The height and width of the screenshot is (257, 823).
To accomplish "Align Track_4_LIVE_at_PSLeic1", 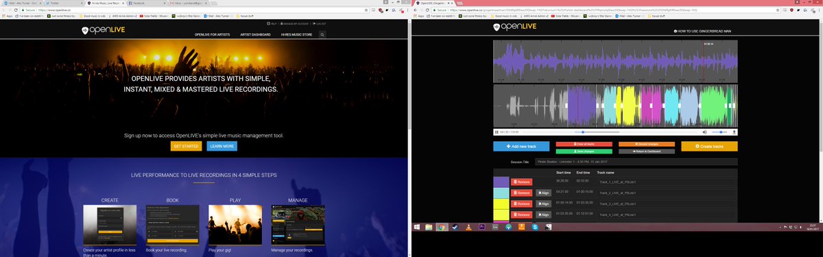I will click(543, 215).
